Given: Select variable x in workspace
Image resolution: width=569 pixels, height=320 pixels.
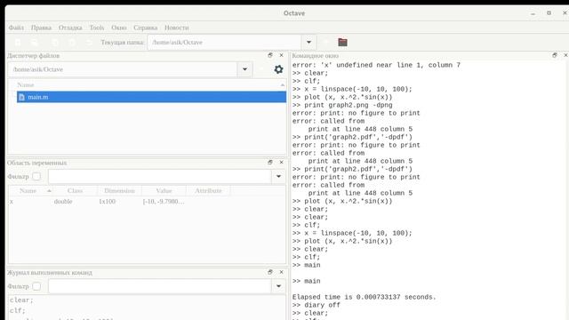Looking at the screenshot, I should coord(12,202).
